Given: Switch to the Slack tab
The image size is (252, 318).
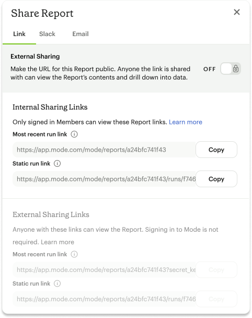Looking at the screenshot, I should pos(47,34).
